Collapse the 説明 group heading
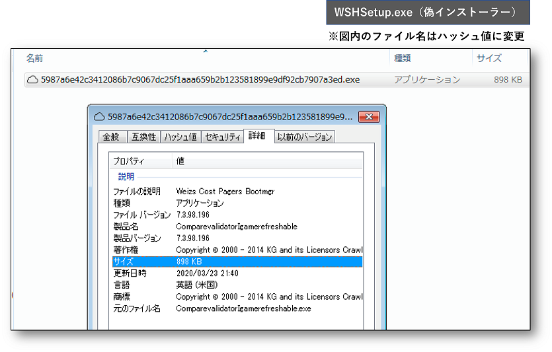The image size is (552, 352). (126, 177)
